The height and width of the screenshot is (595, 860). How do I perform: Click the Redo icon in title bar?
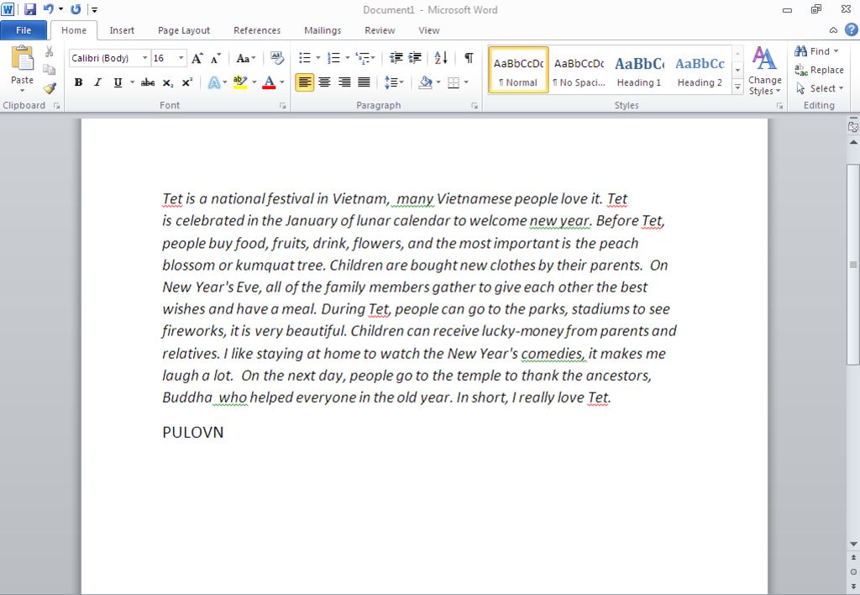click(x=76, y=8)
